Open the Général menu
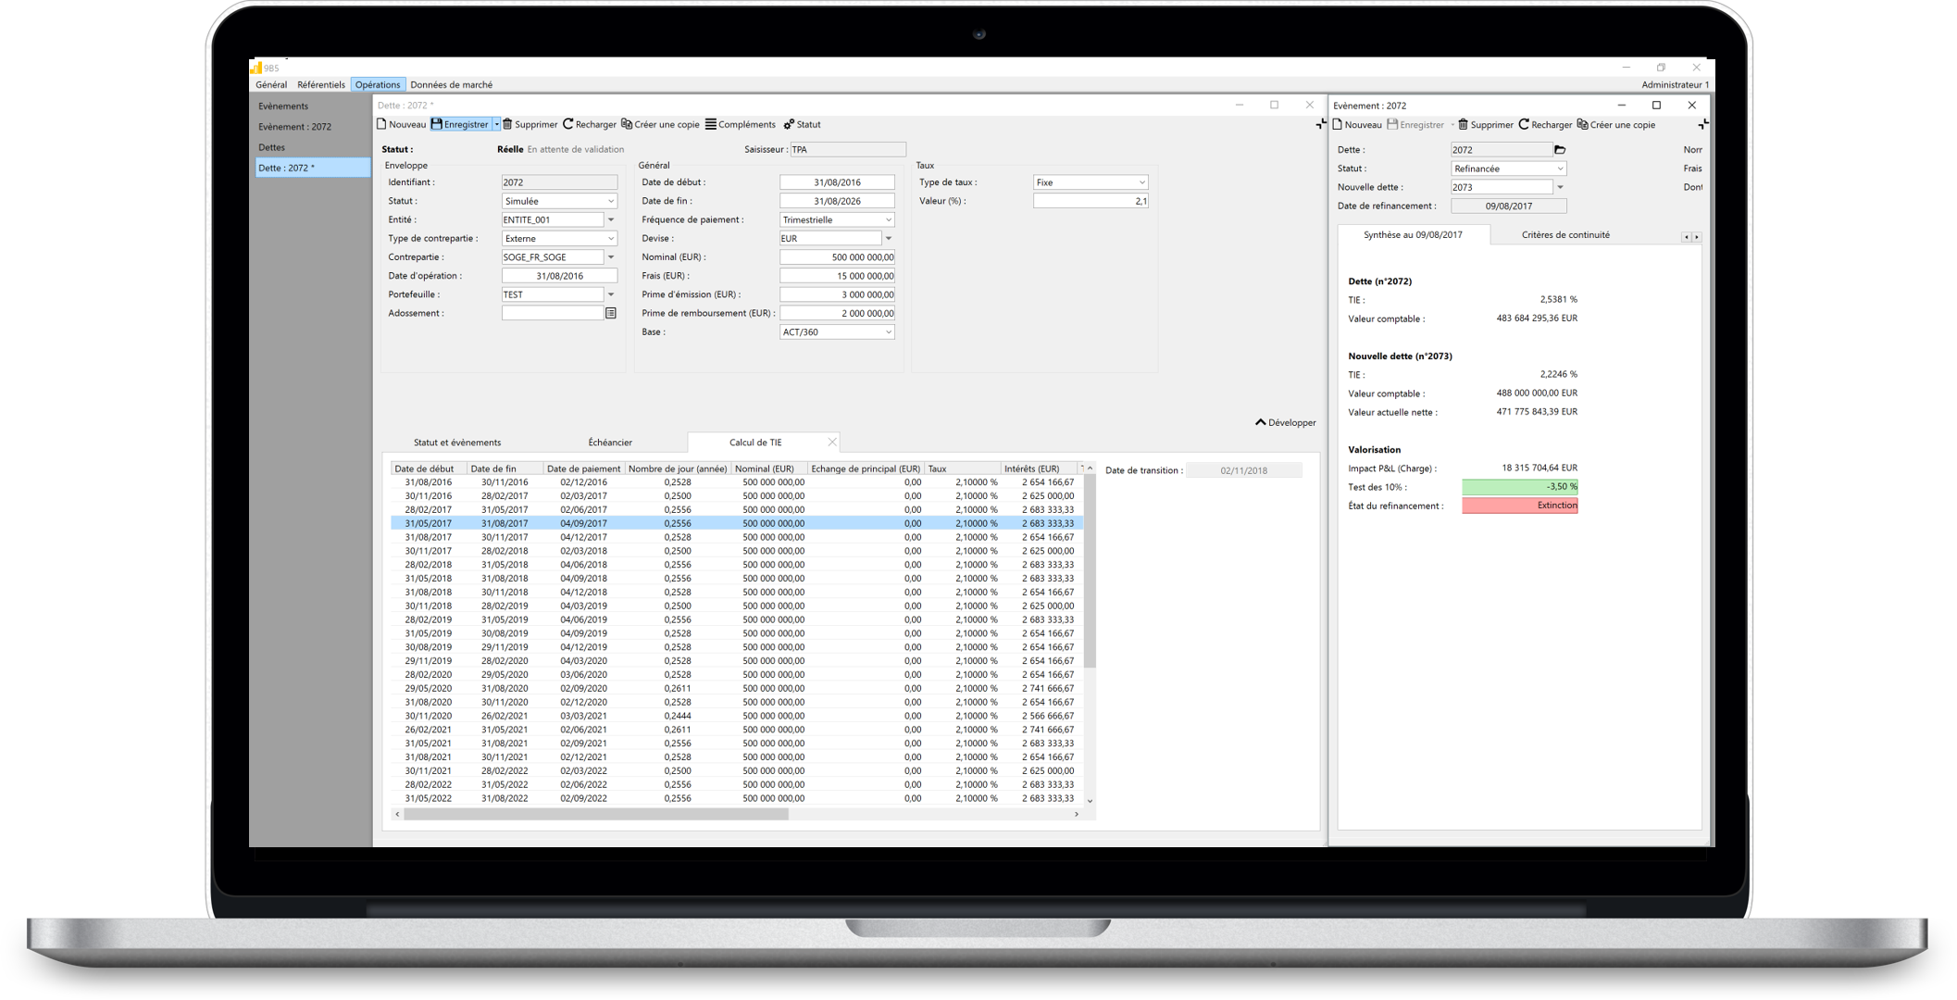This screenshot has width=1957, height=1000. (271, 84)
